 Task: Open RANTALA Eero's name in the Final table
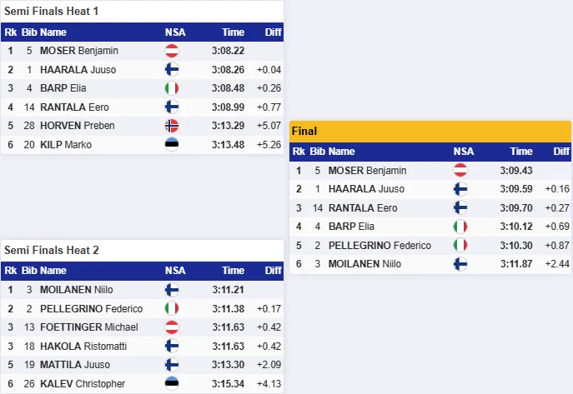(x=363, y=208)
